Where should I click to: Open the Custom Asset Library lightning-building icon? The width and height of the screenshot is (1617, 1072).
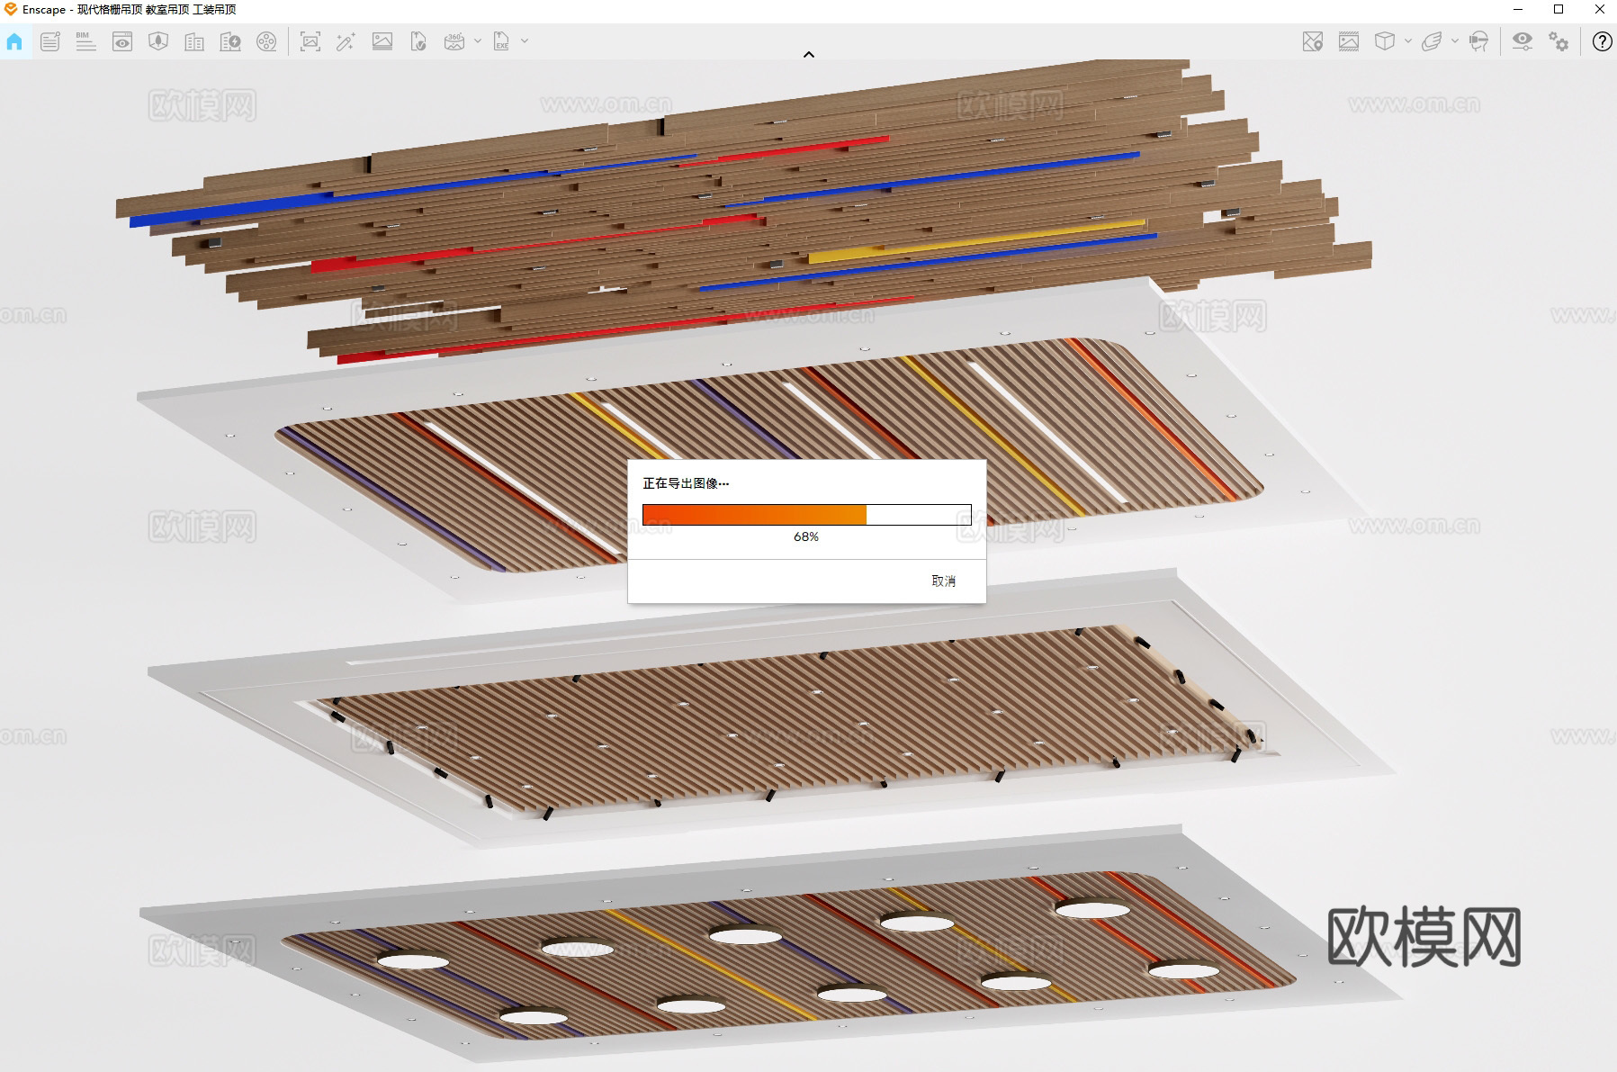click(230, 41)
